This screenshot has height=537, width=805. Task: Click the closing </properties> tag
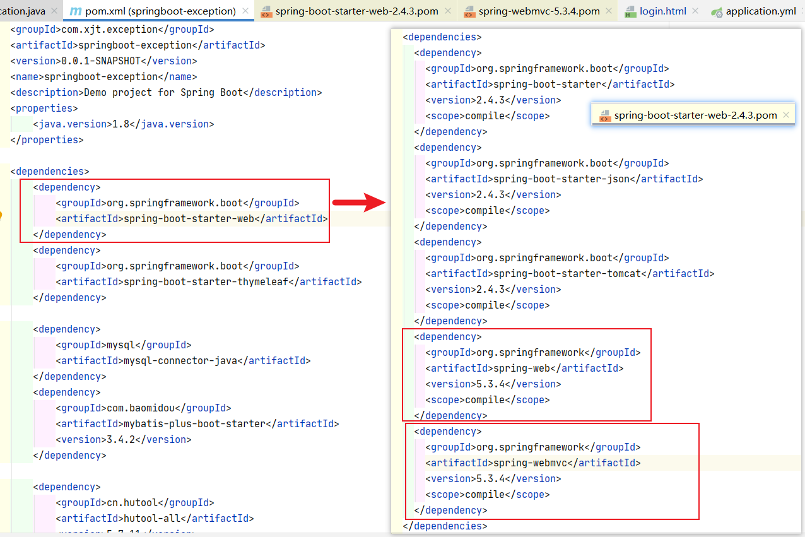[47, 140]
